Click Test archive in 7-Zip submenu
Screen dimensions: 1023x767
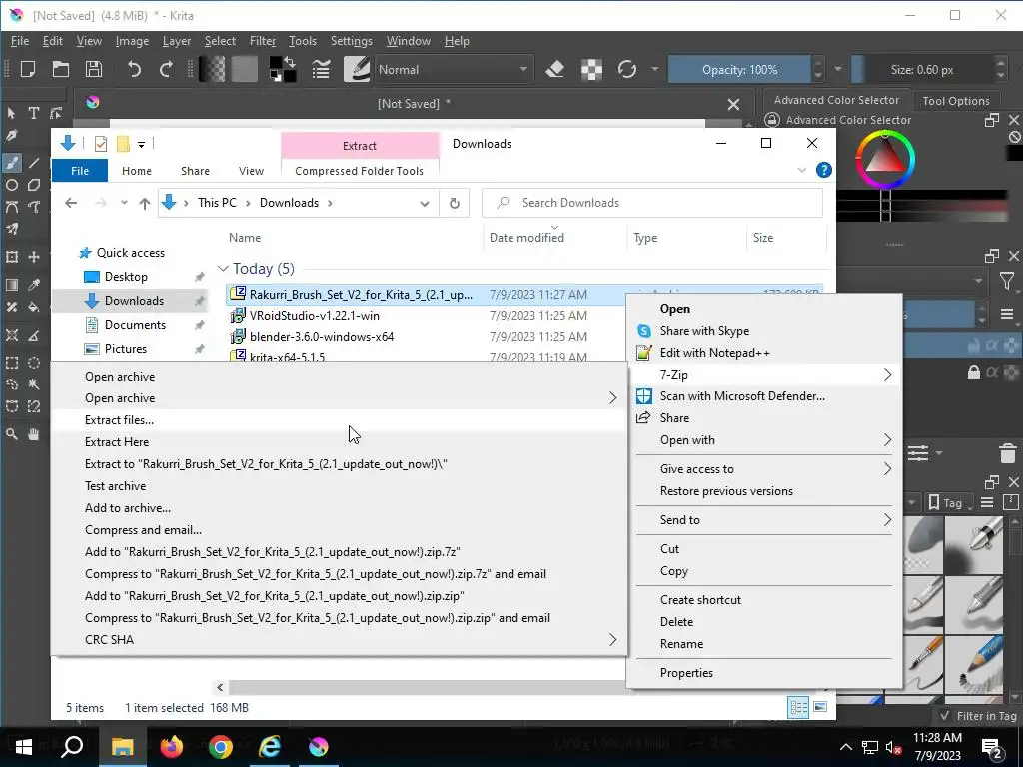[x=339, y=486]
